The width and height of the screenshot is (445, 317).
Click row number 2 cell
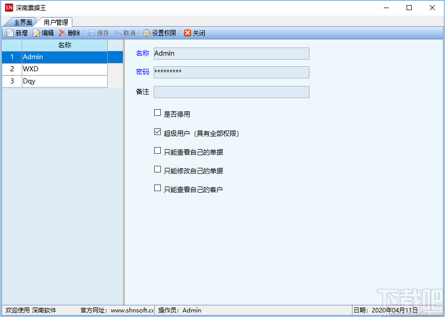[x=12, y=69]
